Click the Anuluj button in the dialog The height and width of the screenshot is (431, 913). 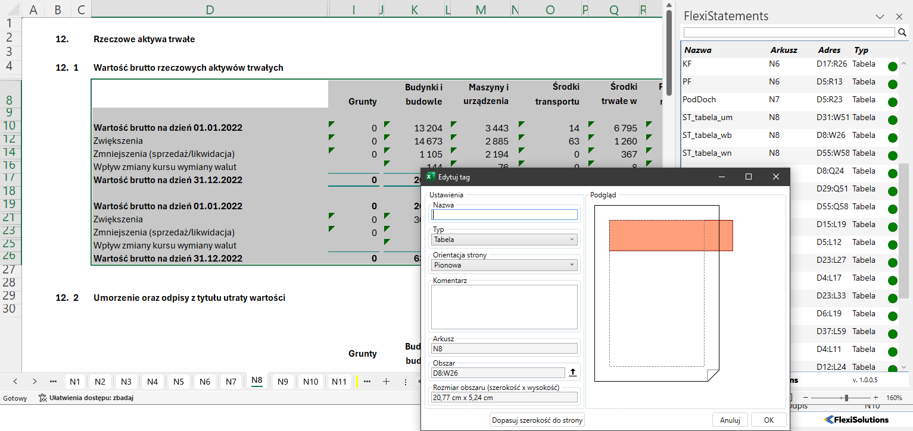(730, 420)
